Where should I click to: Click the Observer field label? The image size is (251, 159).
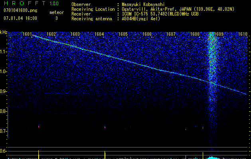tap(81, 4)
